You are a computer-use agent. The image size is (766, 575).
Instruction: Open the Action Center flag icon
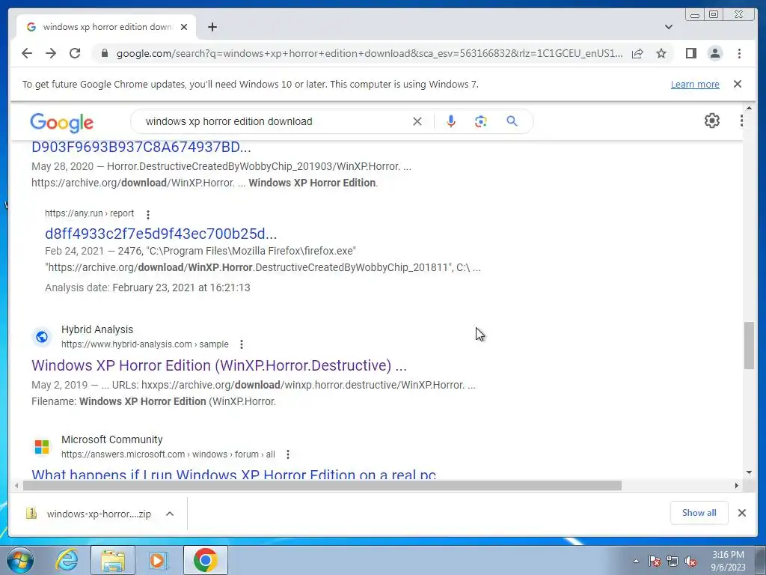[654, 561]
